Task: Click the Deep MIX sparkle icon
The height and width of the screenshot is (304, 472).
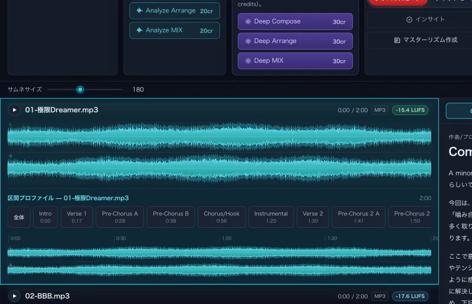Action: tap(248, 61)
